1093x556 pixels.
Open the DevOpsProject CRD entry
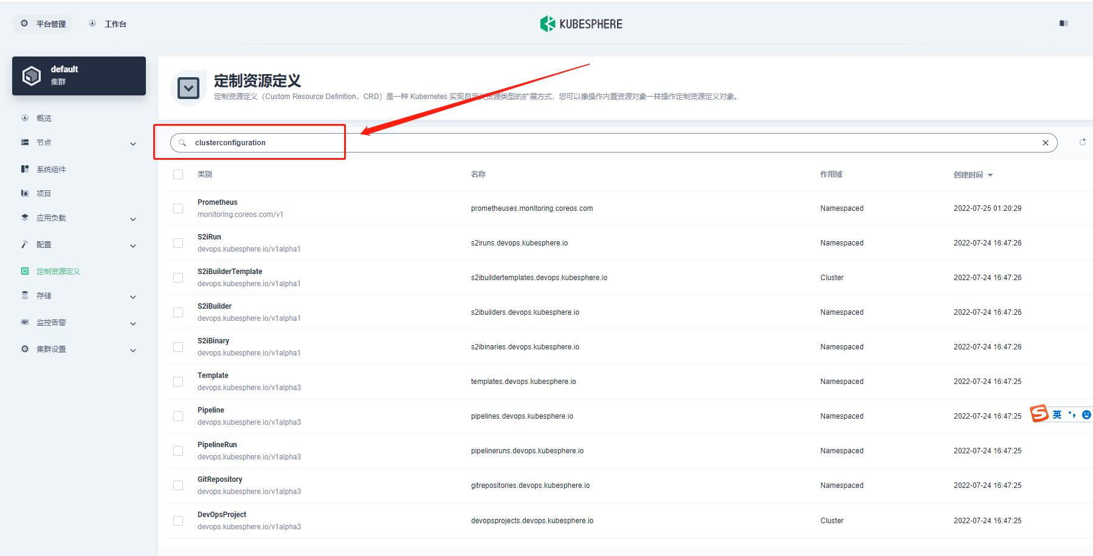222,515
